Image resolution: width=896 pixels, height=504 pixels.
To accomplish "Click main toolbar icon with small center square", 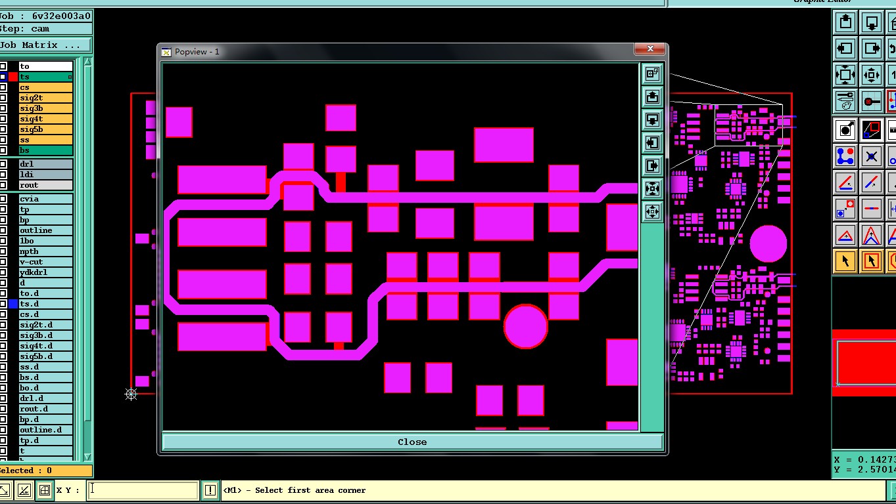I will click(x=871, y=75).
